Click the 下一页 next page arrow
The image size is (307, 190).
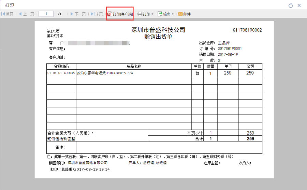tap(78, 14)
